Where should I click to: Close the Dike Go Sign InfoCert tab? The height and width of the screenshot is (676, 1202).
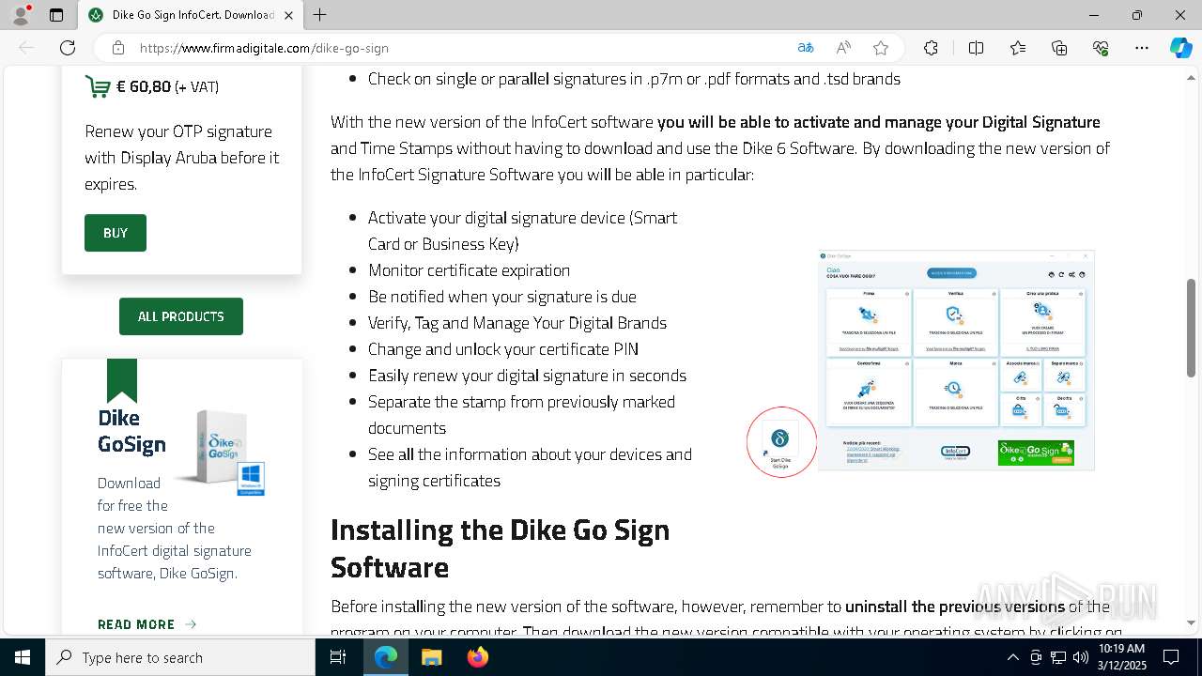coord(288,15)
